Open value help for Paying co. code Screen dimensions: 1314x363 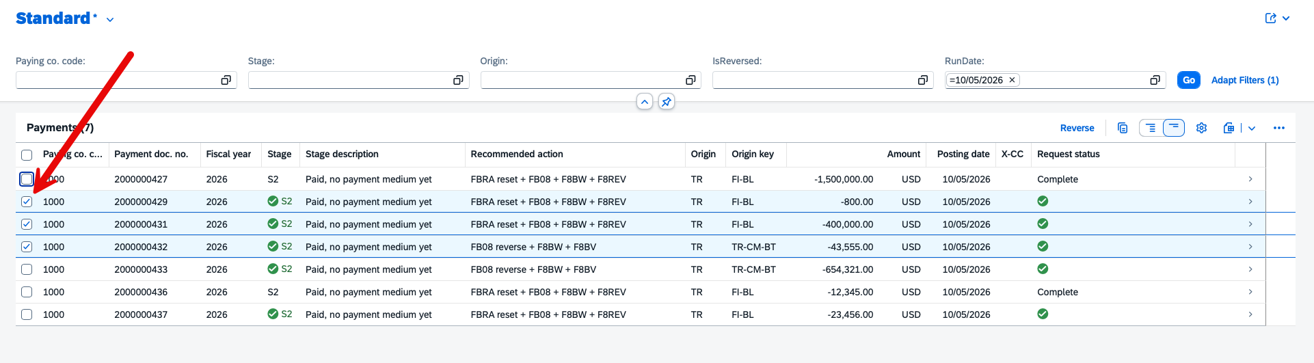pyautogui.click(x=226, y=80)
